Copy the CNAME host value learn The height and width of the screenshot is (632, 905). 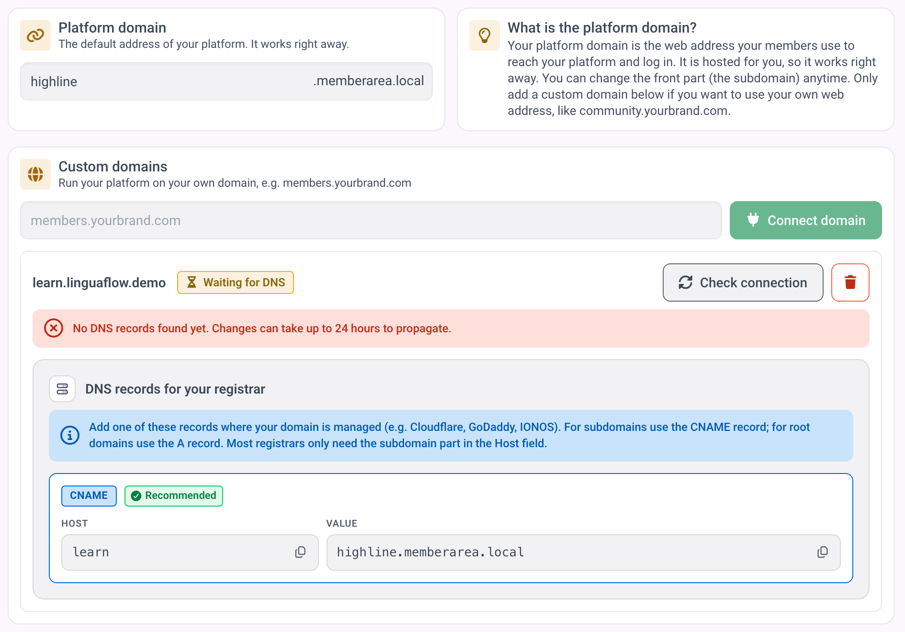[300, 552]
